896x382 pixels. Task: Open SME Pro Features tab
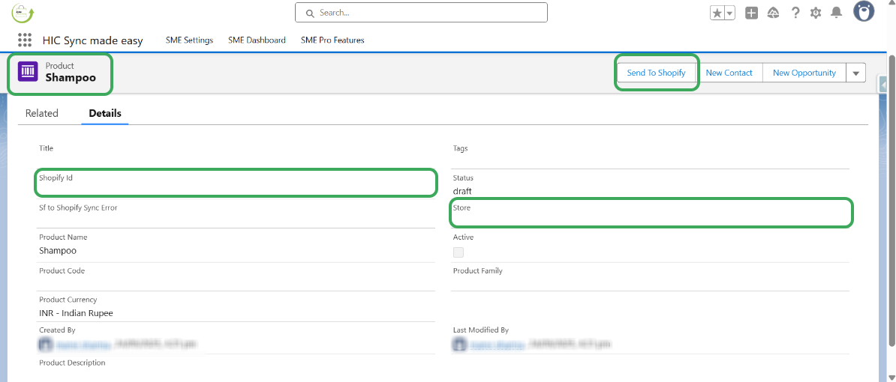point(332,40)
